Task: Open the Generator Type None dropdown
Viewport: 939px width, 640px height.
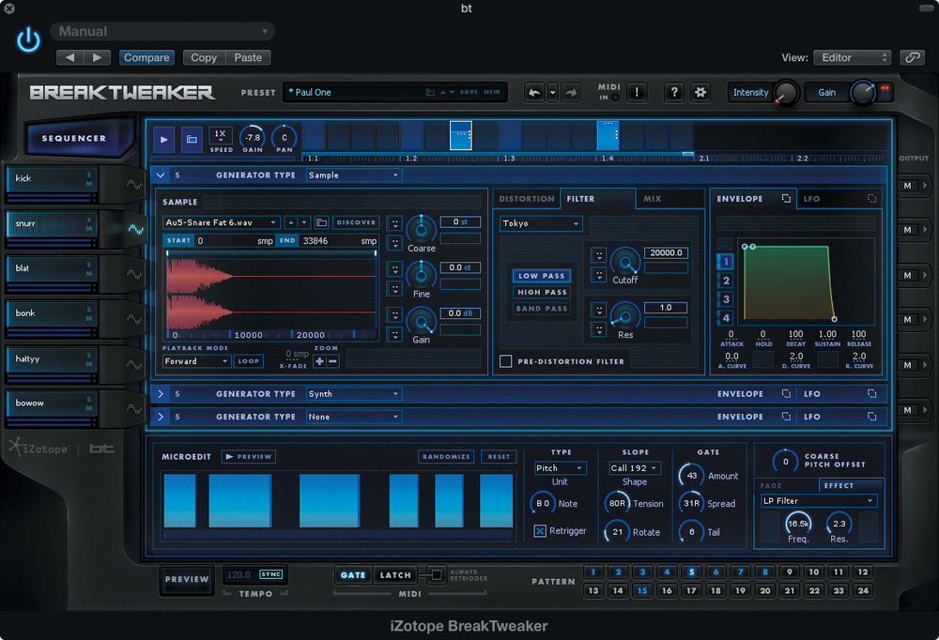Action: 353,416
